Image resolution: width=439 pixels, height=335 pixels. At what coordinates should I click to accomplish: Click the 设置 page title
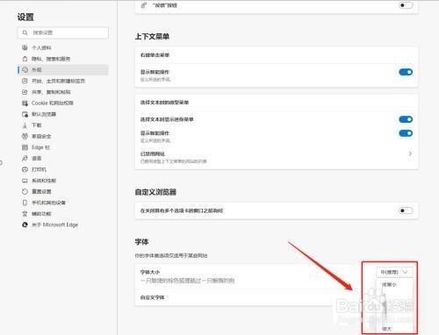(25, 18)
